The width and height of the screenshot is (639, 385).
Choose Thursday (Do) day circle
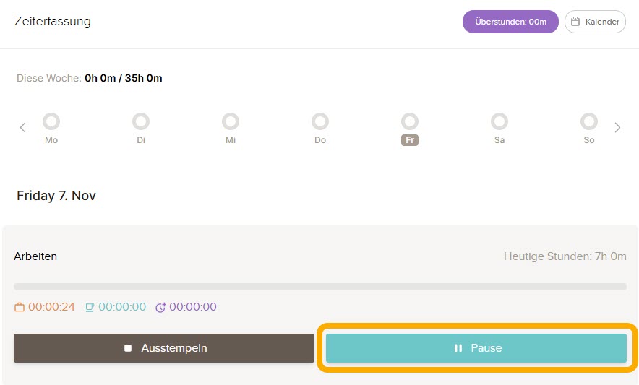(320, 121)
